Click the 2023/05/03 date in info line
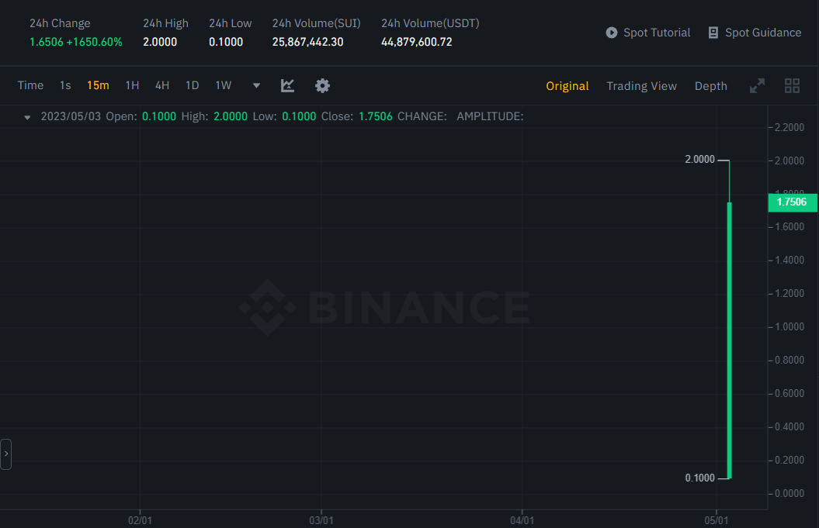 tap(71, 116)
